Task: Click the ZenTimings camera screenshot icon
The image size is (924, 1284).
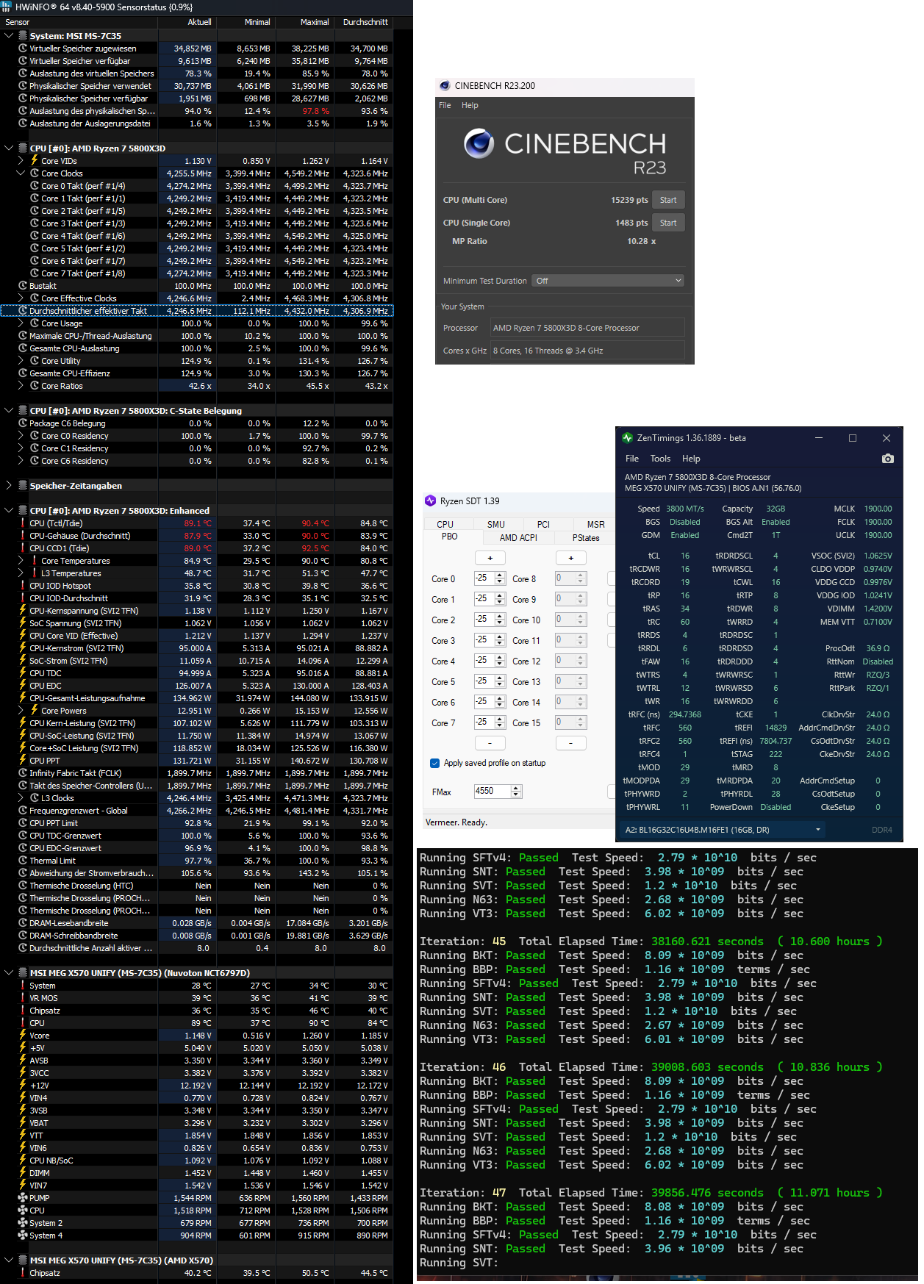Action: 887,459
